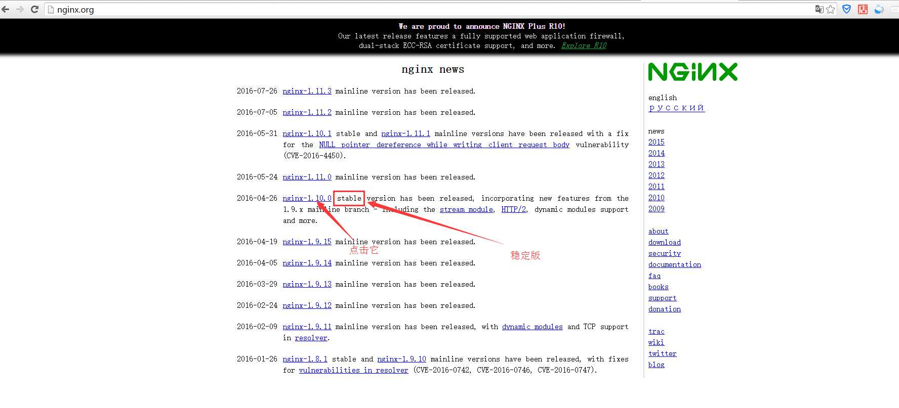Click the 'english' language text

662,98
